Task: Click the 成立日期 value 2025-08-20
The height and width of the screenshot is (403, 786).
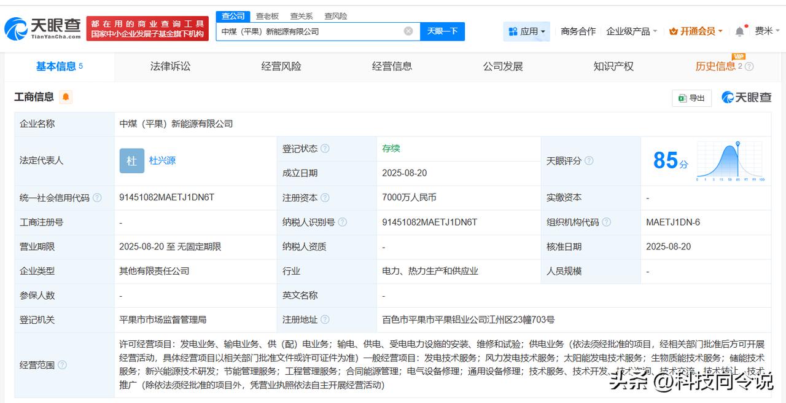Action: pos(404,173)
